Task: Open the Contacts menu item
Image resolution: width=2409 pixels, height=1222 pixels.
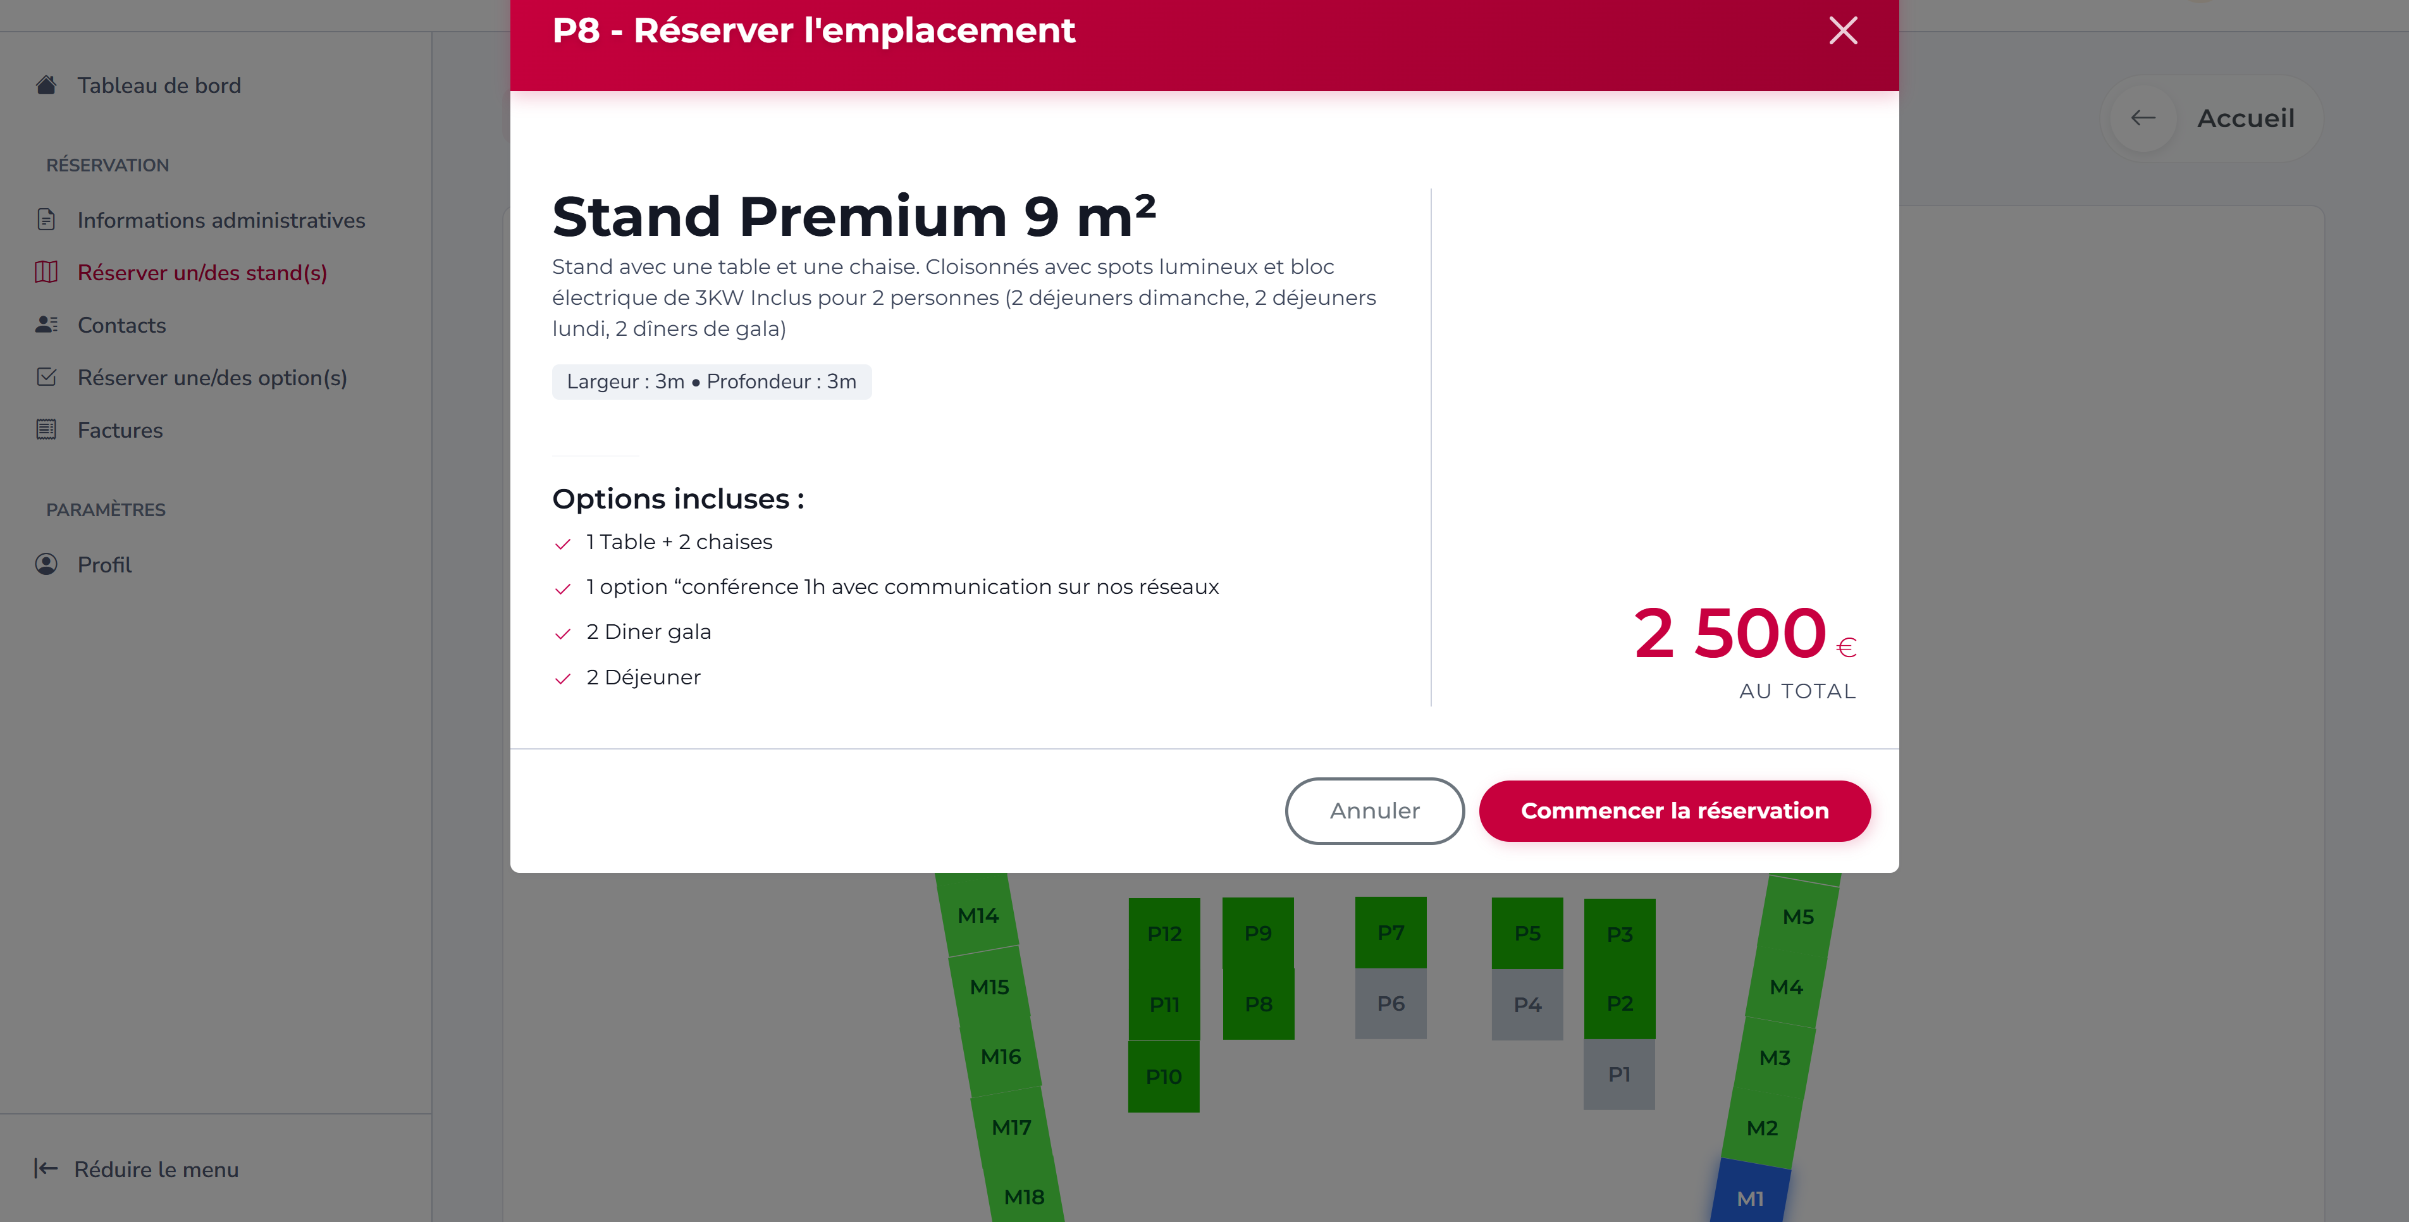Action: coord(121,325)
